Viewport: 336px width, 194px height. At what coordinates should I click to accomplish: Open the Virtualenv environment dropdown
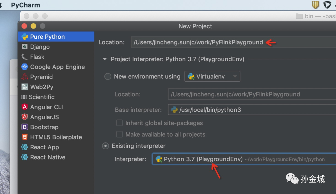click(x=212, y=76)
